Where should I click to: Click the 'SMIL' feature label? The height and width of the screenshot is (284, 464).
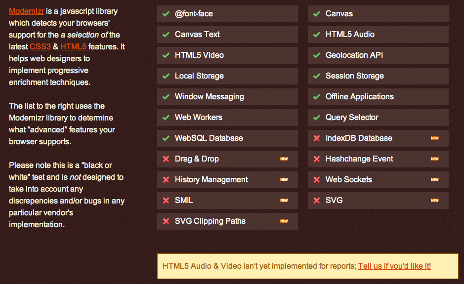click(184, 200)
